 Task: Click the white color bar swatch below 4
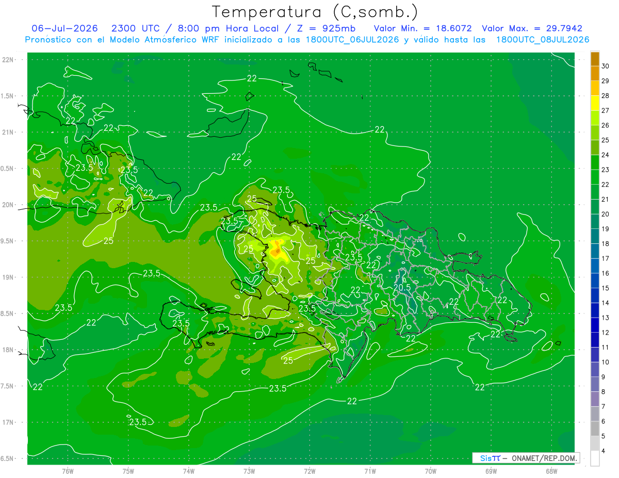(595, 458)
